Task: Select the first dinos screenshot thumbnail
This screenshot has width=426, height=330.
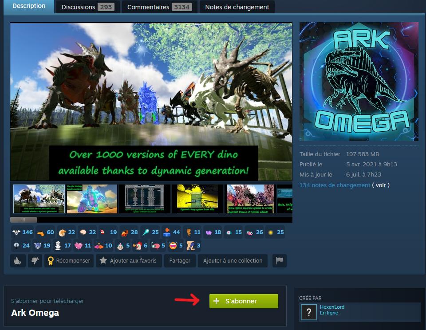Action: pyautogui.click(x=39, y=199)
